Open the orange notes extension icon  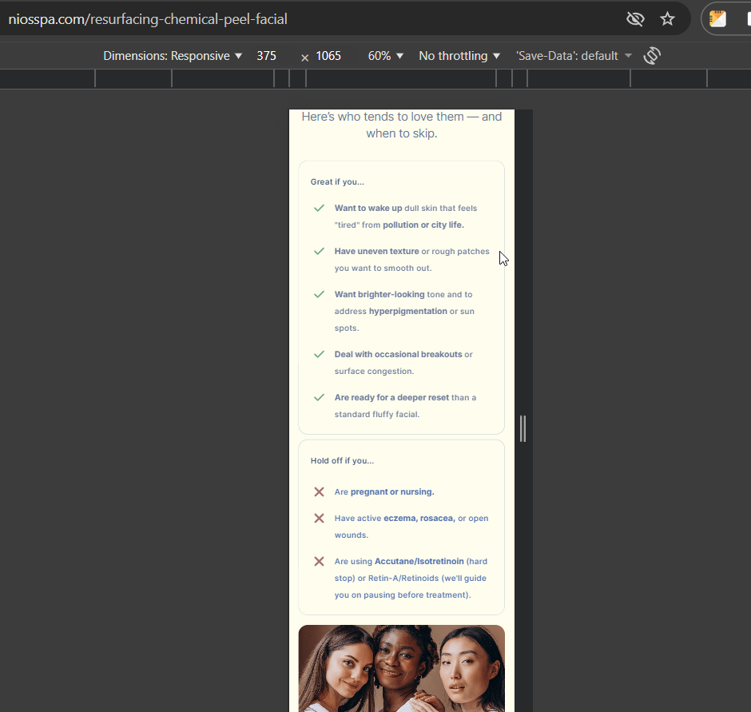(717, 19)
